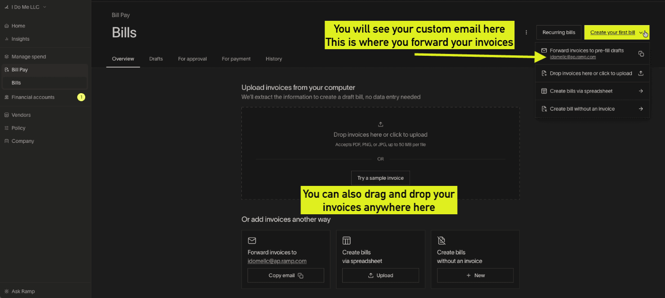Viewport: 665px width, 298px height.
Task: Click the Ask Ramp sparkle icon
Action: pyautogui.click(x=7, y=291)
